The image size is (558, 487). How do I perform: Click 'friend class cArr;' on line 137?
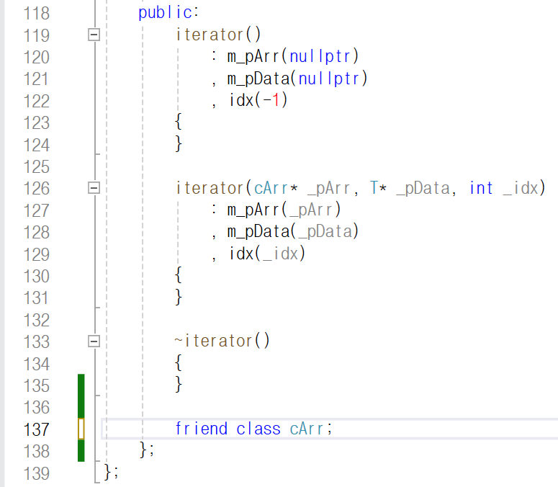253,429
